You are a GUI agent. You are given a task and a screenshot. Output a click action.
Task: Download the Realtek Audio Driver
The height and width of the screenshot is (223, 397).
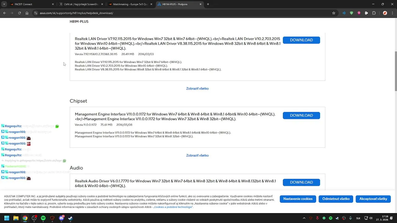tap(301, 182)
